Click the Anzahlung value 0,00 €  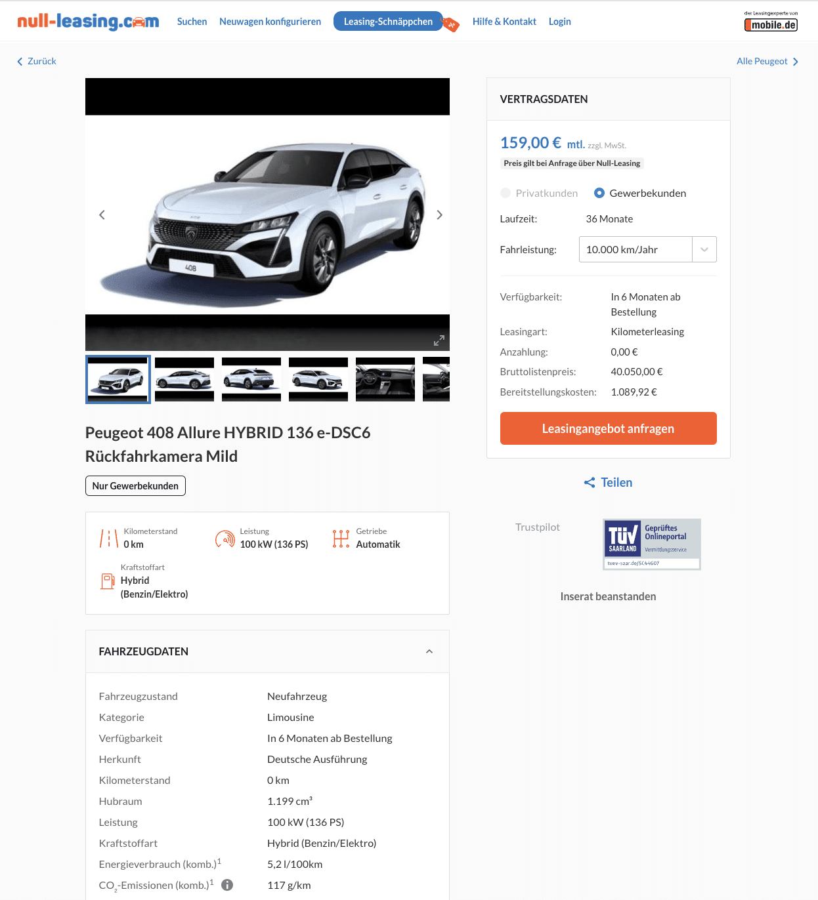tap(624, 352)
